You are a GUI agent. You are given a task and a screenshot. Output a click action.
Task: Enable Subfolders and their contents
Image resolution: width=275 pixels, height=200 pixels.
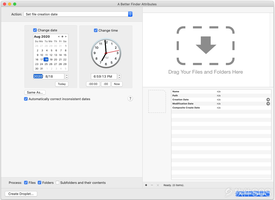point(57,183)
